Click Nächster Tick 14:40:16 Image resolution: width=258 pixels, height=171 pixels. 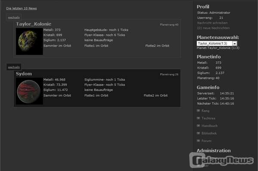click(215, 103)
